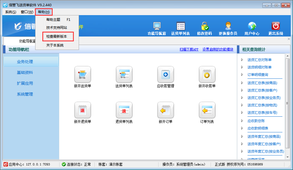
Task: Expand arrow beside 订单明细查询
Action: [x=242, y=75]
